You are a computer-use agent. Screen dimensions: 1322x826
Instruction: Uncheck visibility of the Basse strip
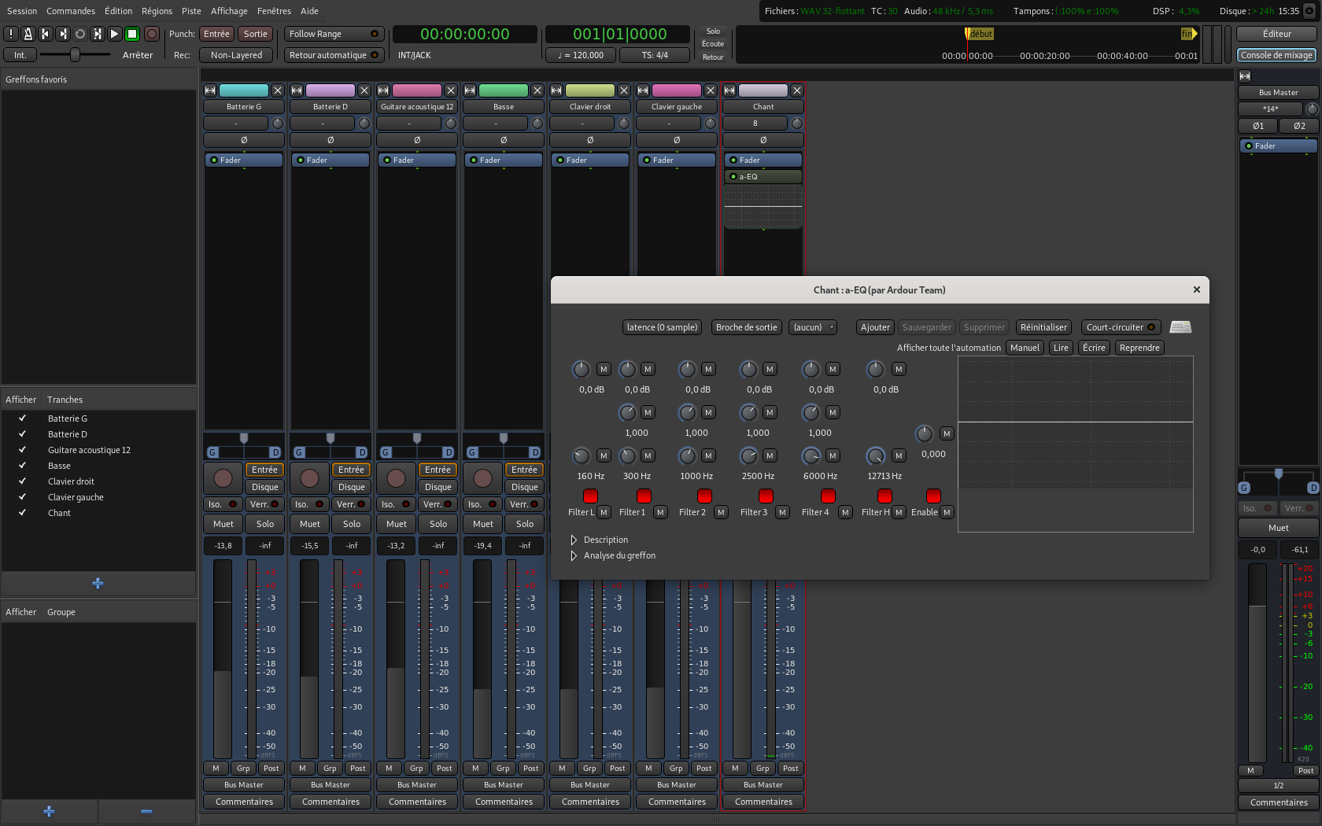pos(22,466)
